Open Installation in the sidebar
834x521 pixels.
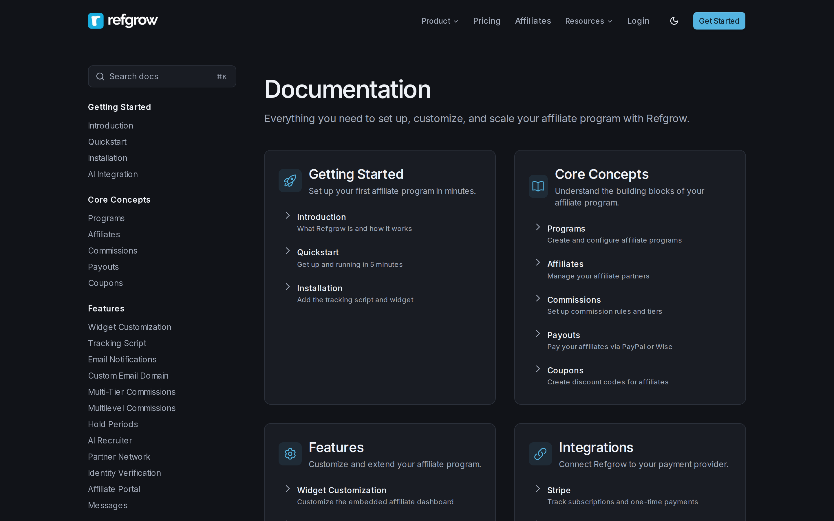click(107, 158)
